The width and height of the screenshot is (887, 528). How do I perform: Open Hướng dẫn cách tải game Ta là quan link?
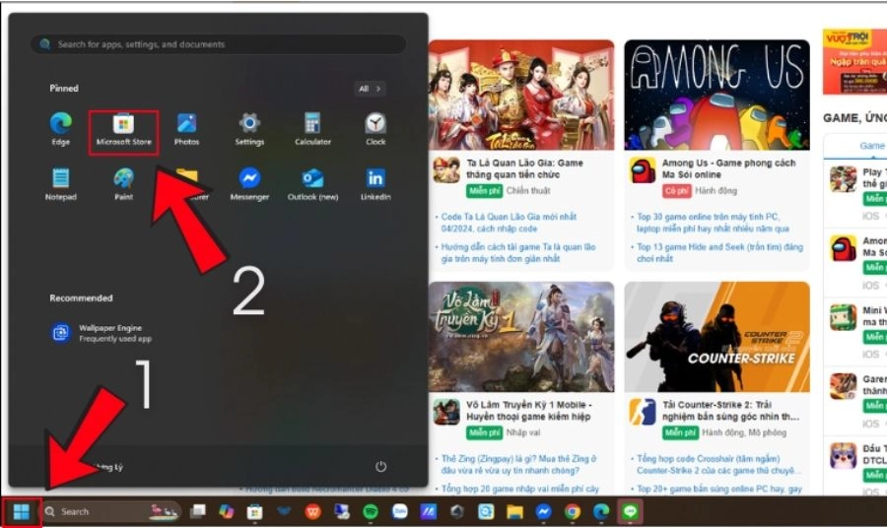(518, 253)
